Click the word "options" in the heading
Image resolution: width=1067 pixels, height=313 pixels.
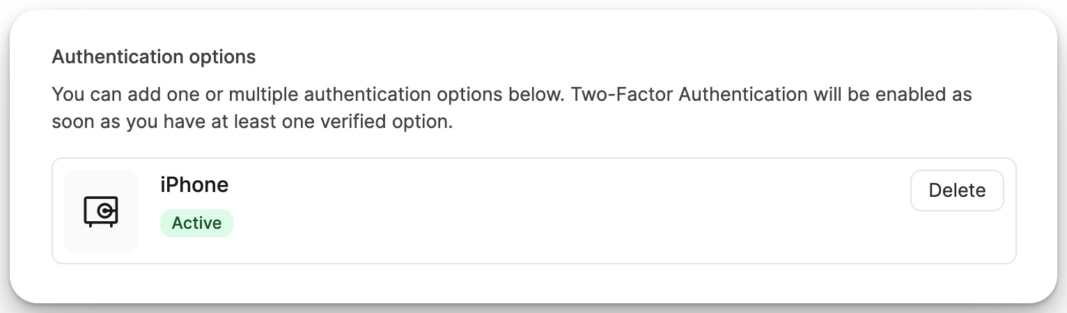[222, 57]
